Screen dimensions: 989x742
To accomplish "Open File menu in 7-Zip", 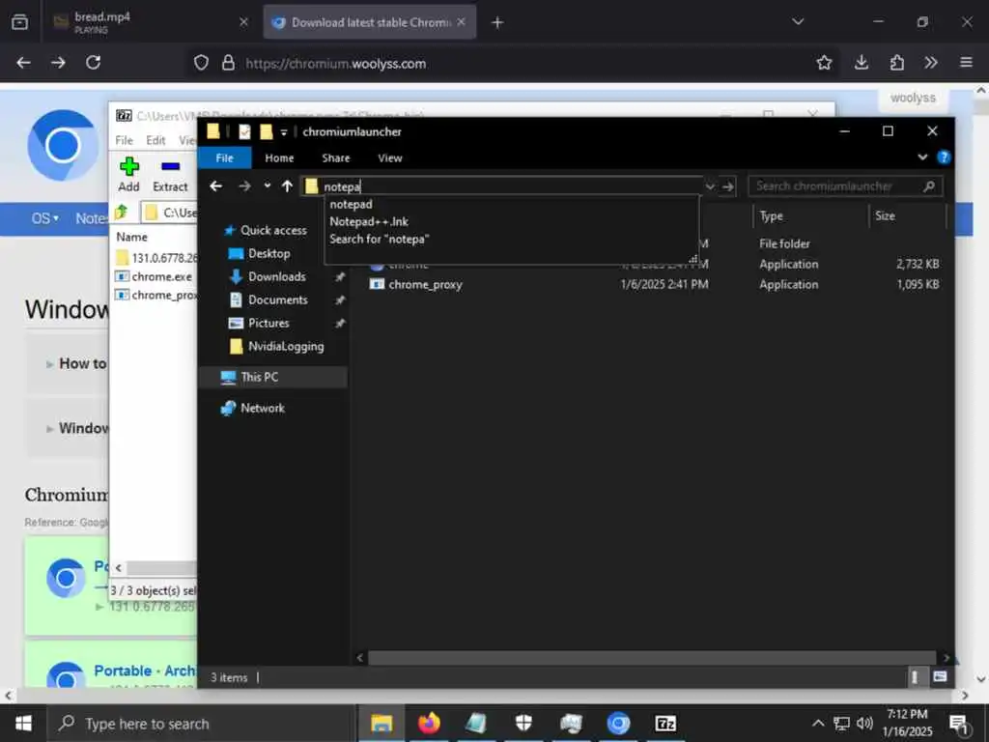I will point(124,140).
